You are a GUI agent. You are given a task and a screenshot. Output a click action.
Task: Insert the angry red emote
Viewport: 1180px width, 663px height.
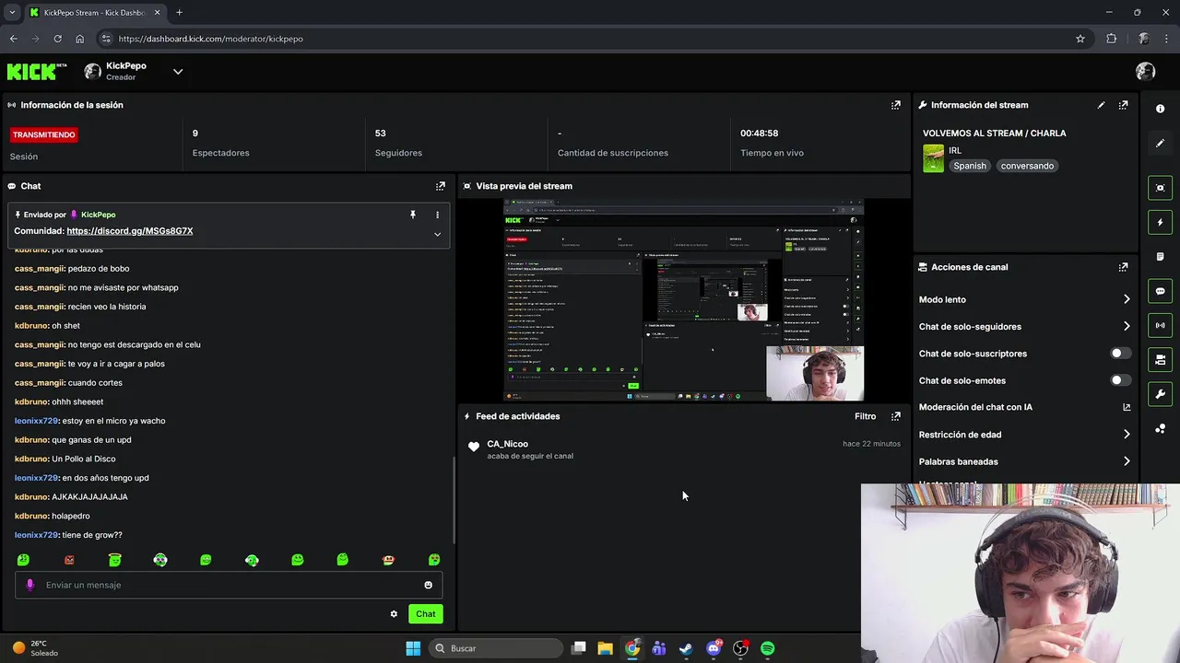69,560
